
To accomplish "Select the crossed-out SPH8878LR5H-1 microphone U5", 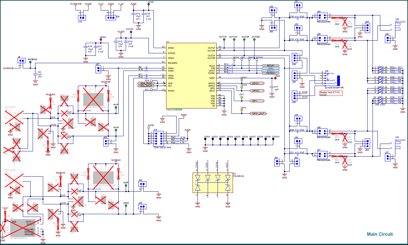I will coord(22,228).
